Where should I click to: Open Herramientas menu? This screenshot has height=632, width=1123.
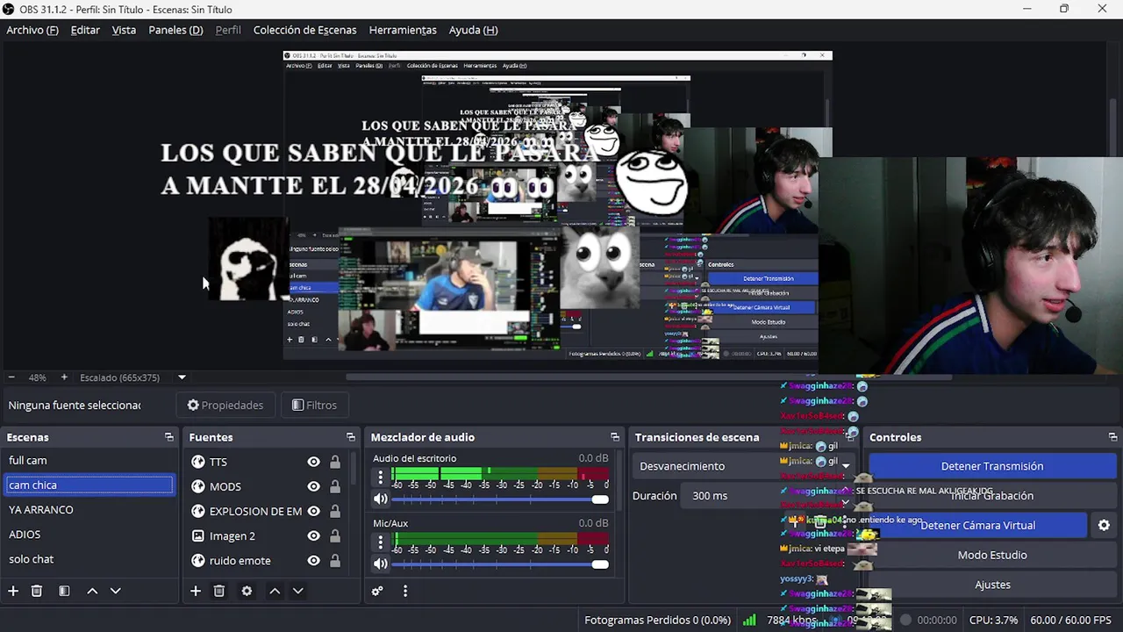403,30
